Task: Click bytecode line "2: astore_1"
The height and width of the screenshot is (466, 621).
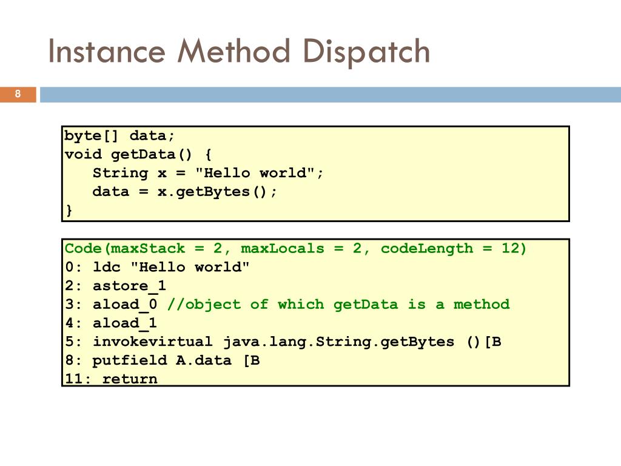Action: [115, 286]
